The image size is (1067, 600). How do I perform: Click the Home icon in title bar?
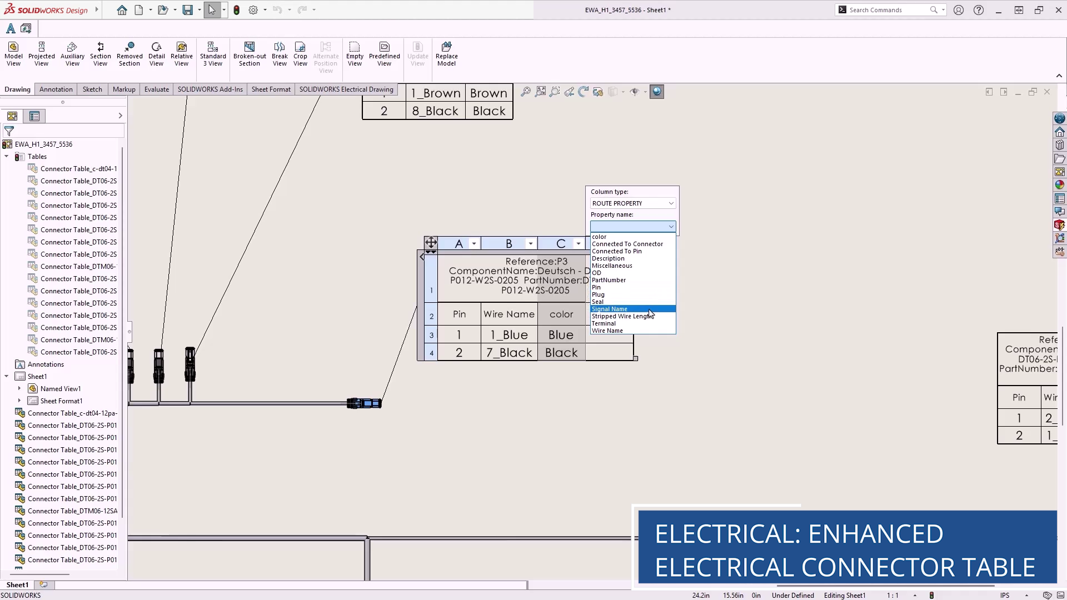[122, 10]
